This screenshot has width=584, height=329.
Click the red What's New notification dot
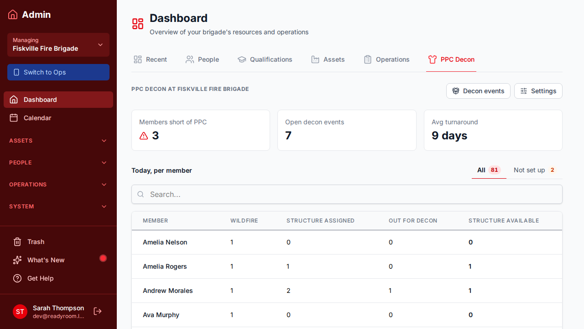(103, 258)
